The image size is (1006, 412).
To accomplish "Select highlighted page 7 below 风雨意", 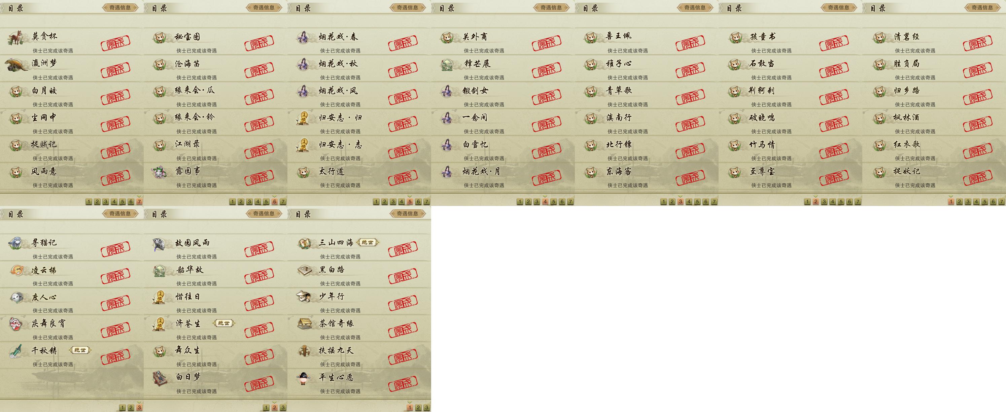I will 139,202.
